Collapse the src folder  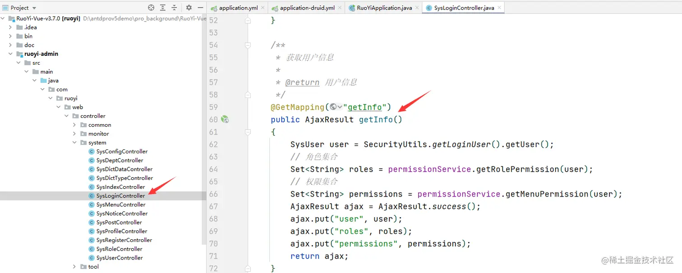(x=18, y=63)
